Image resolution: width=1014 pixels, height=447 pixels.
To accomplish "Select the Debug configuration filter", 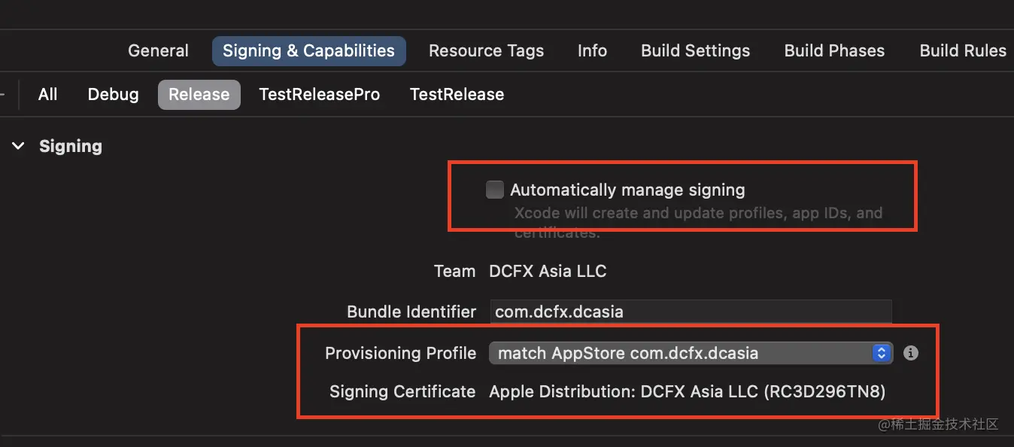I will pyautogui.click(x=113, y=94).
